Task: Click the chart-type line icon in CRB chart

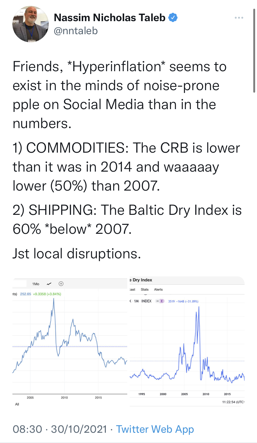Action: 49,284
